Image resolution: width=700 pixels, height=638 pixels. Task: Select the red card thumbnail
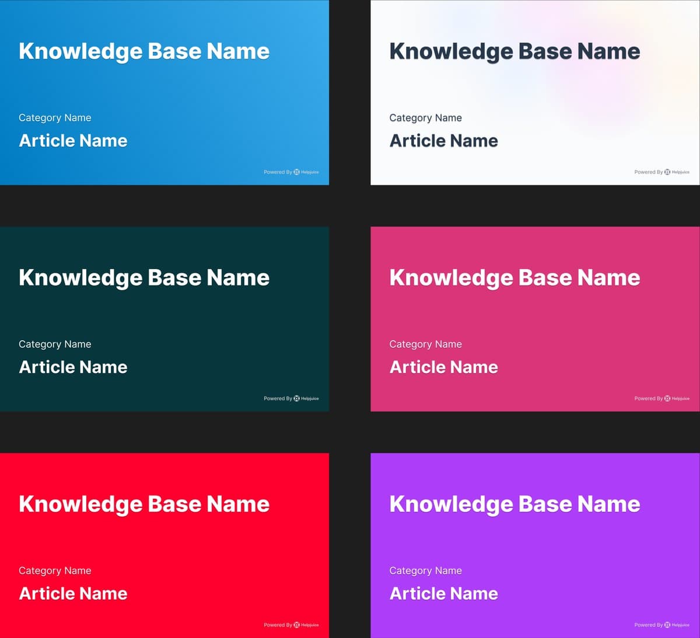tap(164, 545)
